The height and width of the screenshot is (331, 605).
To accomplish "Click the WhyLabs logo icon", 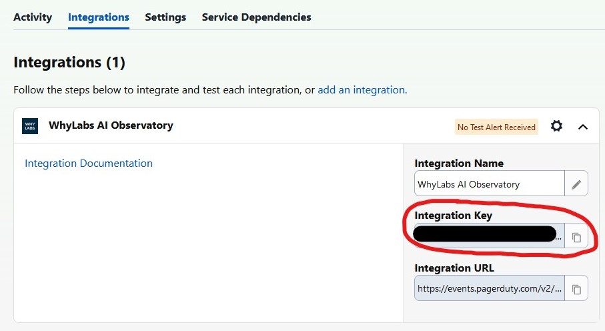I will point(30,126).
